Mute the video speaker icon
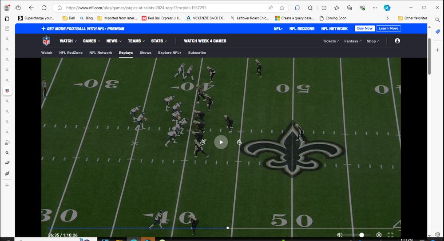Screen dimensions: 444x241 340,235
